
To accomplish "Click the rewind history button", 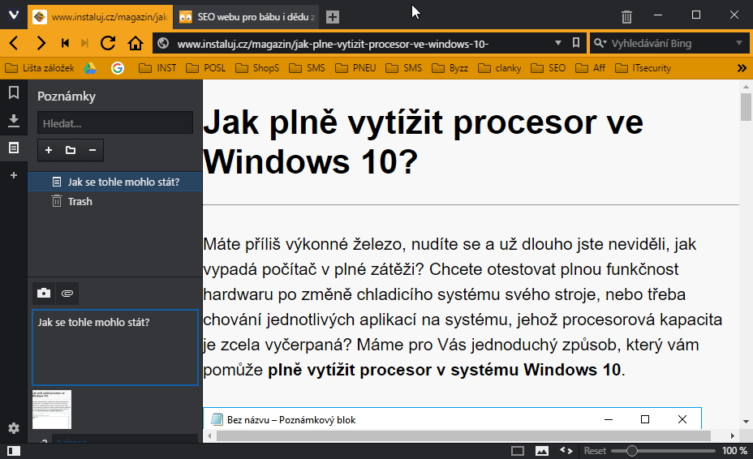I will click(x=65, y=43).
